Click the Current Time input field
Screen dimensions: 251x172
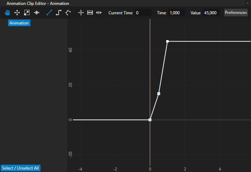(x=143, y=13)
